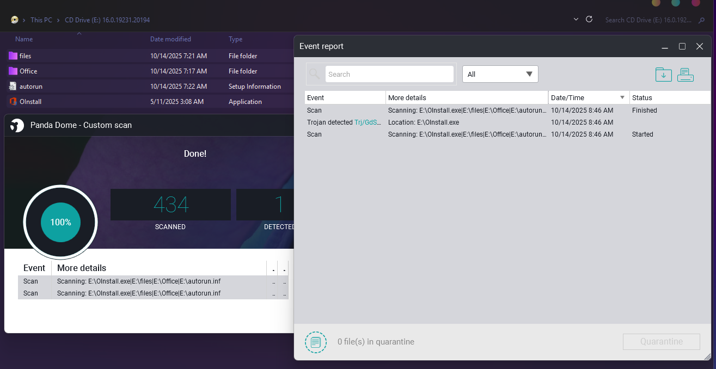Click the search magnifier in Explorer
716x369 pixels.
click(702, 20)
